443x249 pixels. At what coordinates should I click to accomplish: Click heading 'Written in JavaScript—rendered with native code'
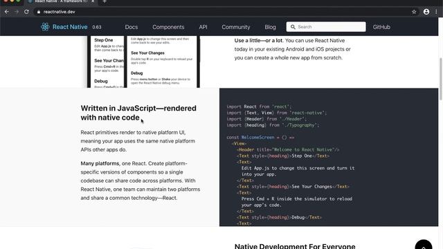pyautogui.click(x=138, y=113)
